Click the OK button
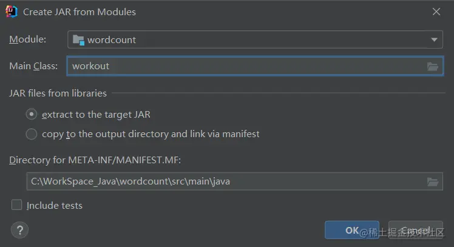This screenshot has width=454, height=247. point(352,230)
